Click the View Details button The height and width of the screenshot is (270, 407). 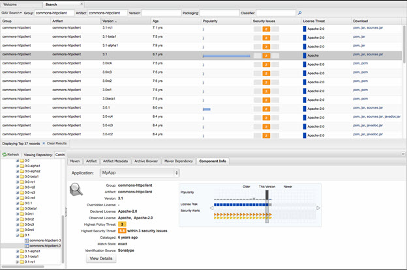(x=101, y=258)
